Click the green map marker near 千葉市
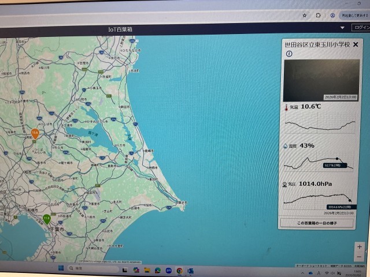The image size is (370, 277). 46,219
